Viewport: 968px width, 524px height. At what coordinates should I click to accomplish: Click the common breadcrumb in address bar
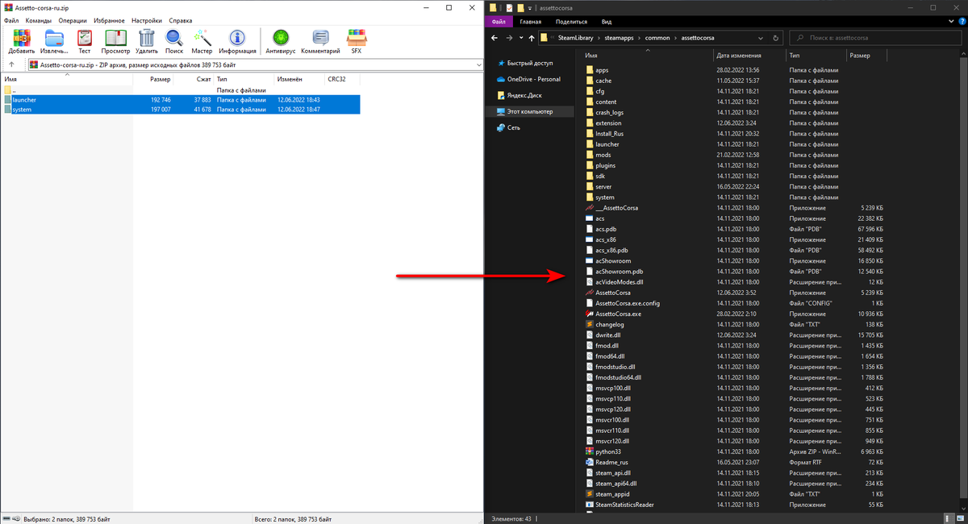click(658, 38)
